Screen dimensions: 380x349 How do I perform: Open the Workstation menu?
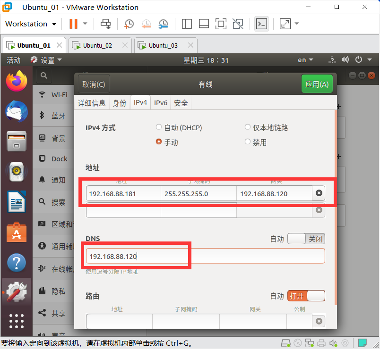(x=31, y=24)
